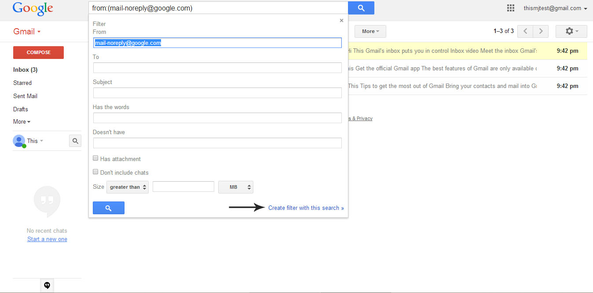Open the MB size unit dropdown
593x293 pixels.
point(236,187)
